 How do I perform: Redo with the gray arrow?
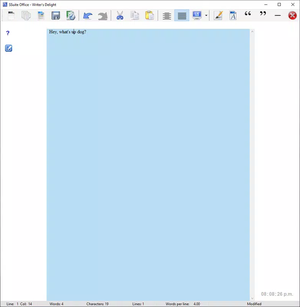click(x=103, y=16)
